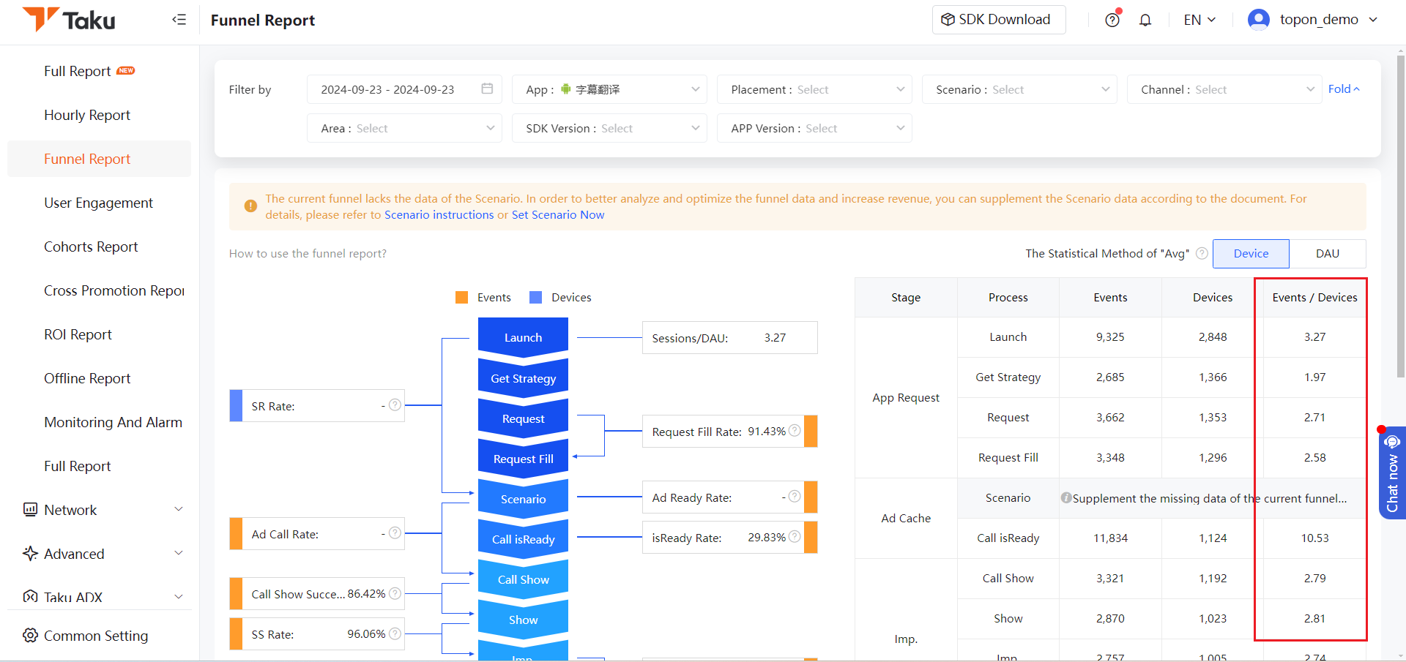Open User Engagement in sidebar
Image resolution: width=1406 pixels, height=662 pixels.
(x=98, y=203)
